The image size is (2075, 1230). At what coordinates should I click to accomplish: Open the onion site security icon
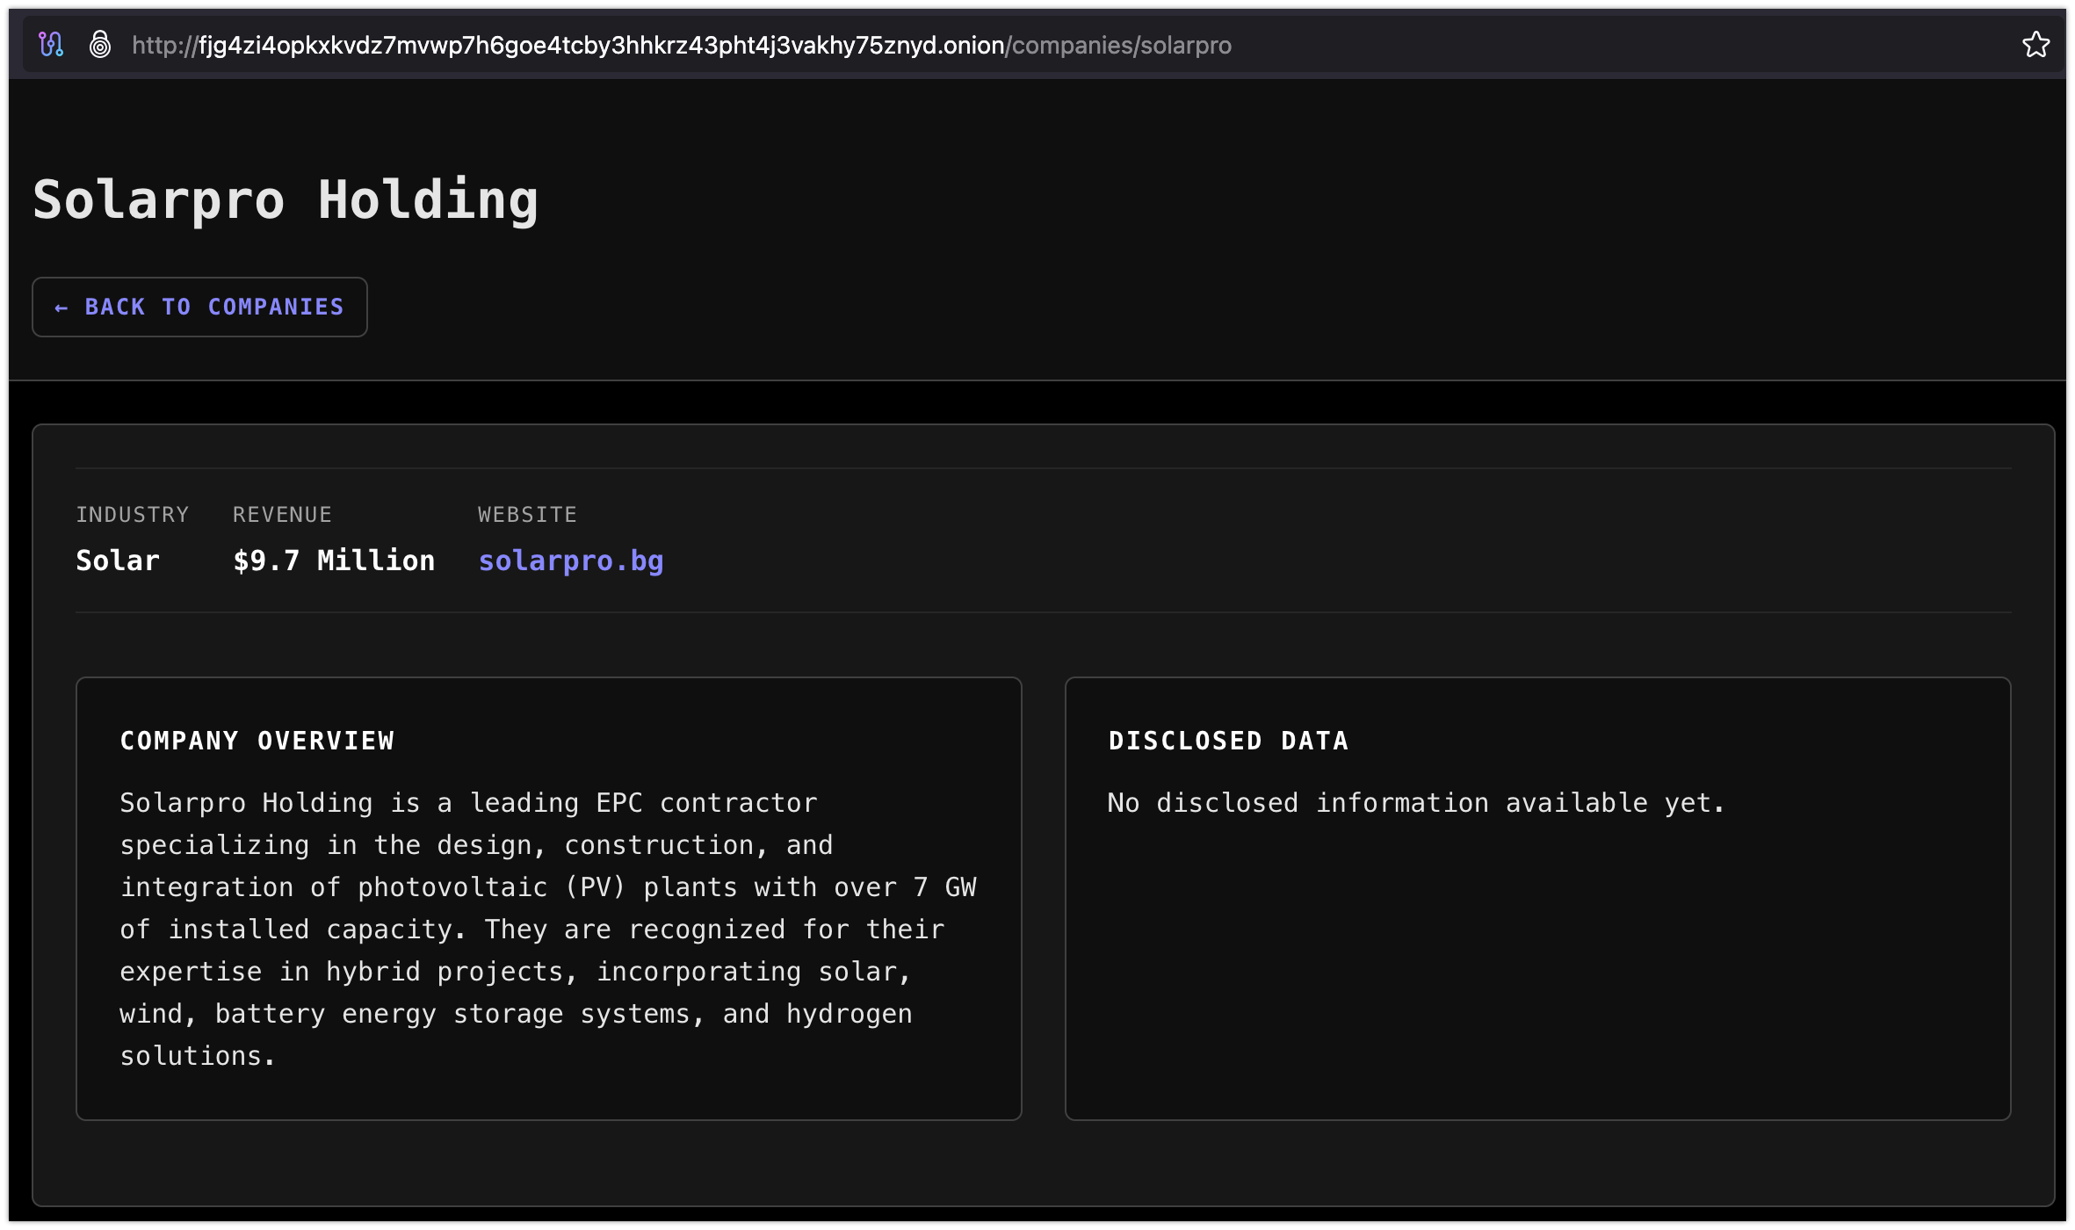(100, 44)
